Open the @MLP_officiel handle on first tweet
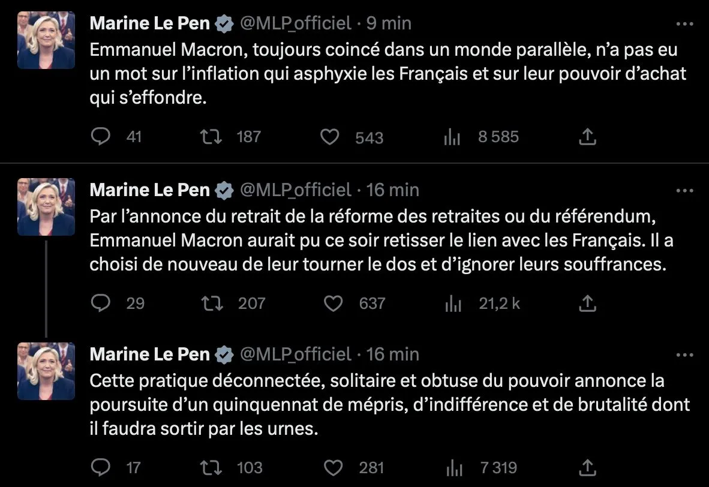 (295, 23)
